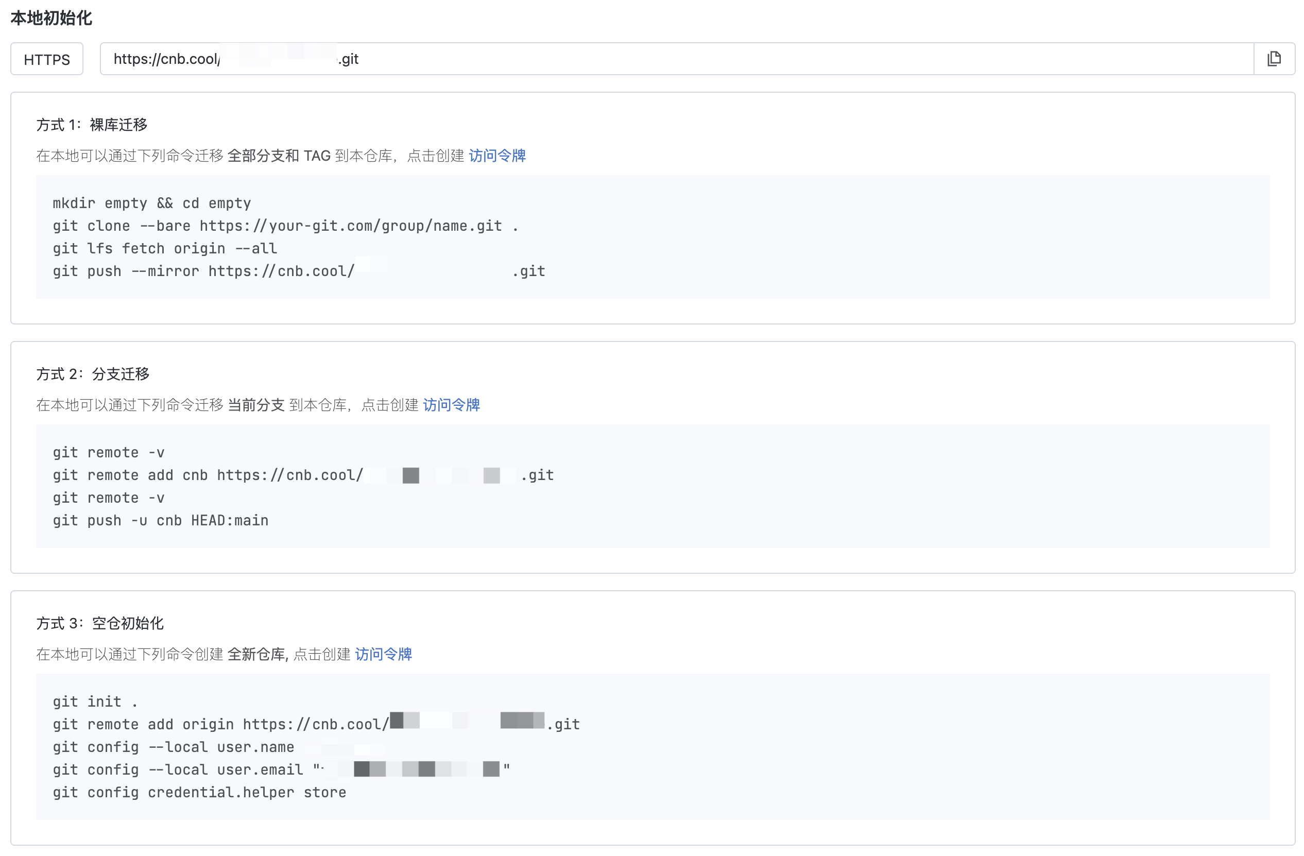This screenshot has width=1304, height=856.
Task: Select the HTTPS protocol button
Action: (46, 59)
